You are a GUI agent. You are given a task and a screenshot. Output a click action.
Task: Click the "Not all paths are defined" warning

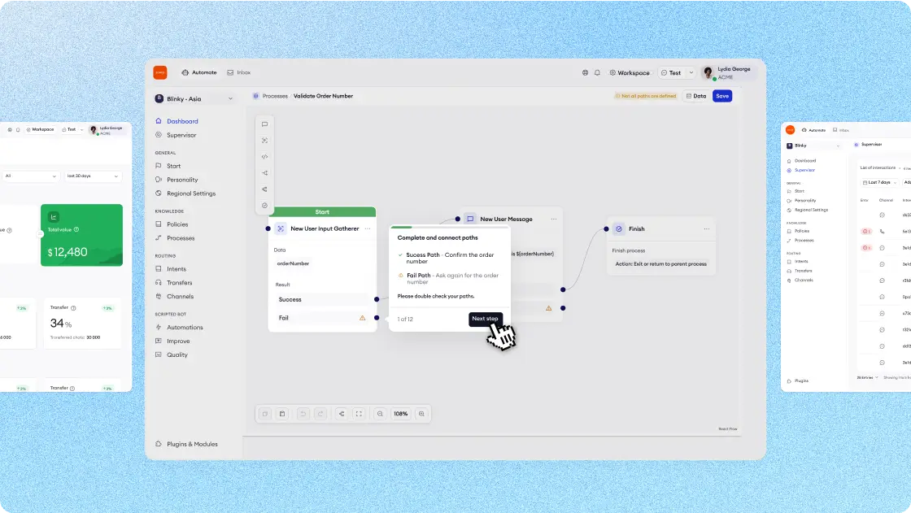click(646, 96)
